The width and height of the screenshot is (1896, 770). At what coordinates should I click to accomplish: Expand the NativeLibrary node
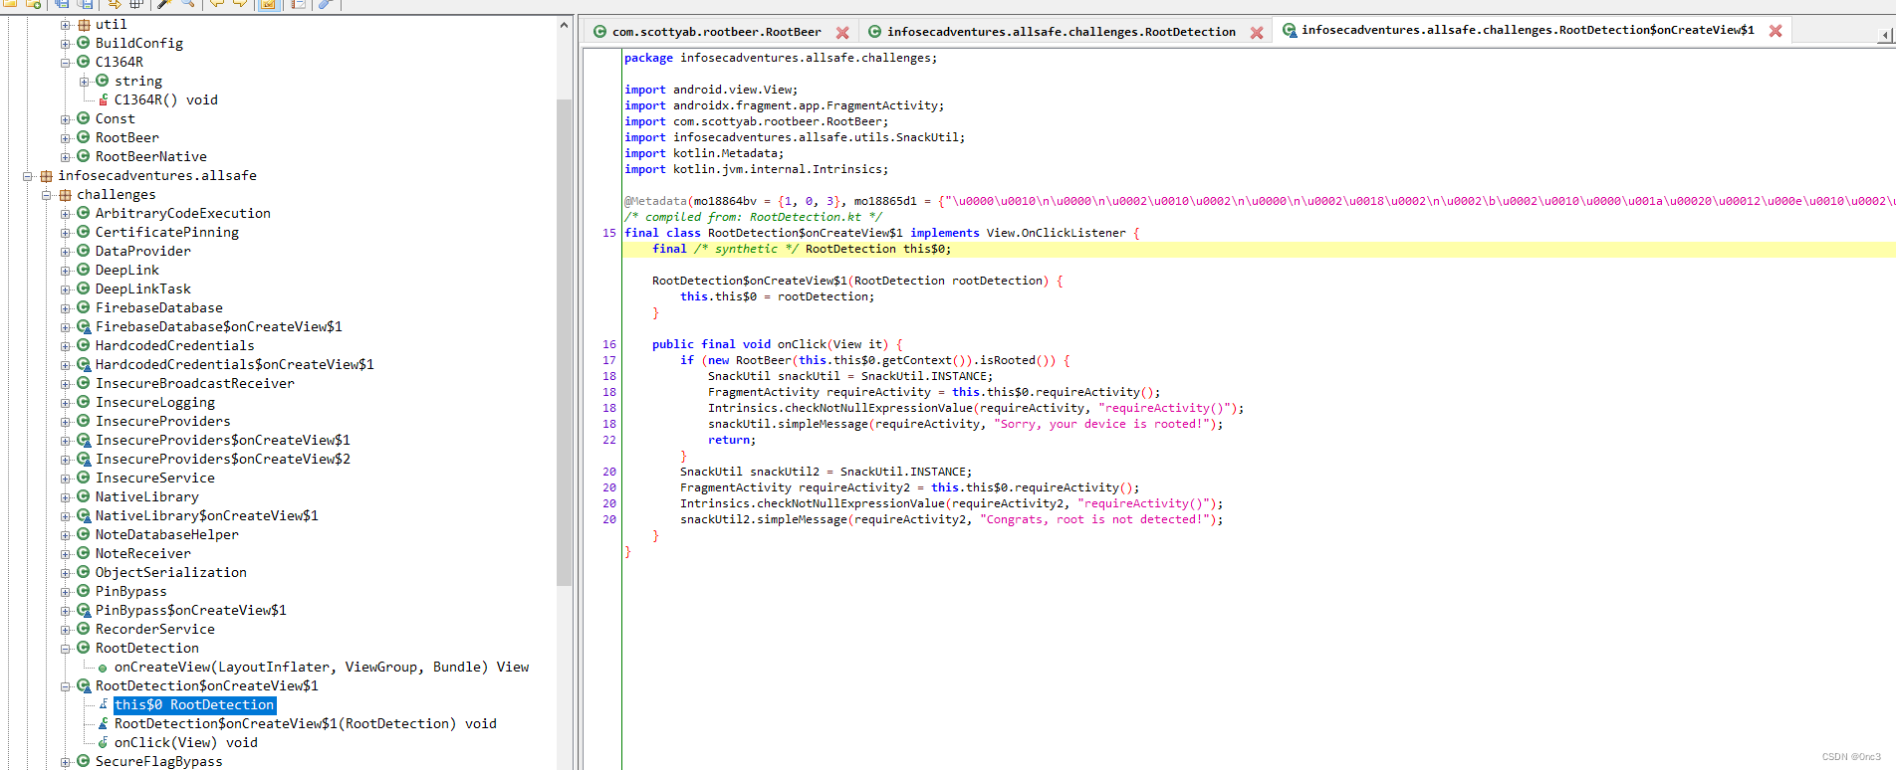(x=66, y=497)
